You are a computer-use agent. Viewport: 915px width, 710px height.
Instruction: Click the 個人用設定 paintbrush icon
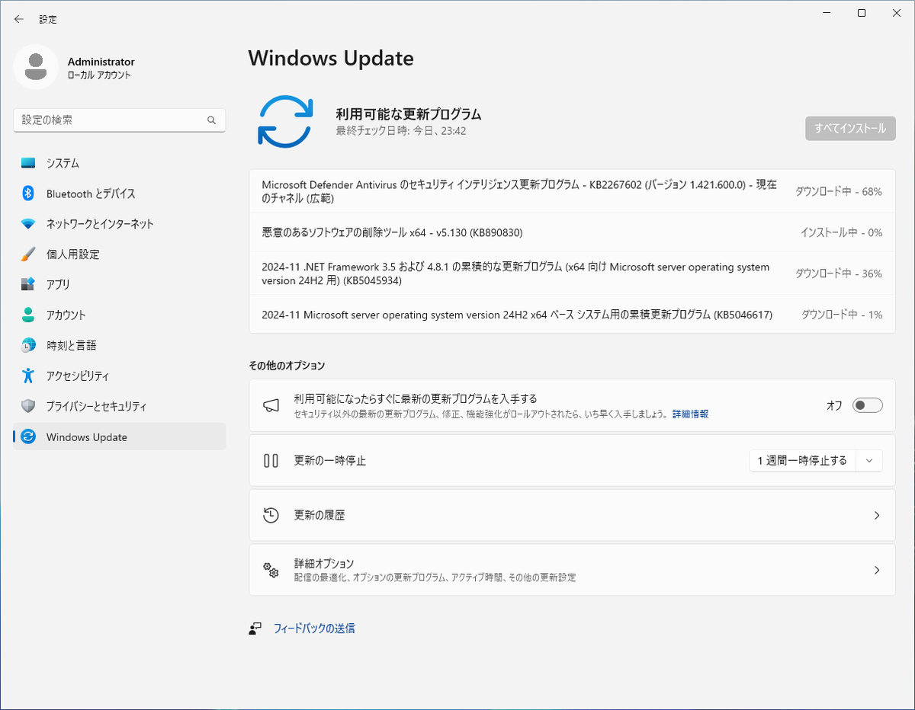pos(28,254)
